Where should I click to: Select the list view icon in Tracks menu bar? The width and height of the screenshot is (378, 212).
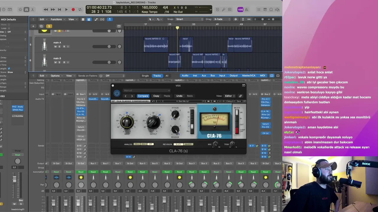[x=89, y=19]
